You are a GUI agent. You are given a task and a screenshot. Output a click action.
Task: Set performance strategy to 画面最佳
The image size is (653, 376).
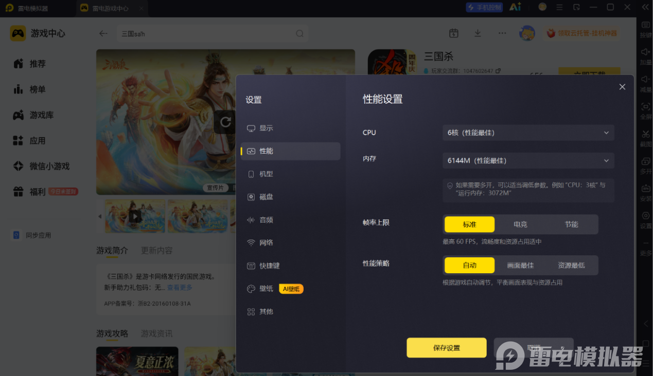(520, 266)
